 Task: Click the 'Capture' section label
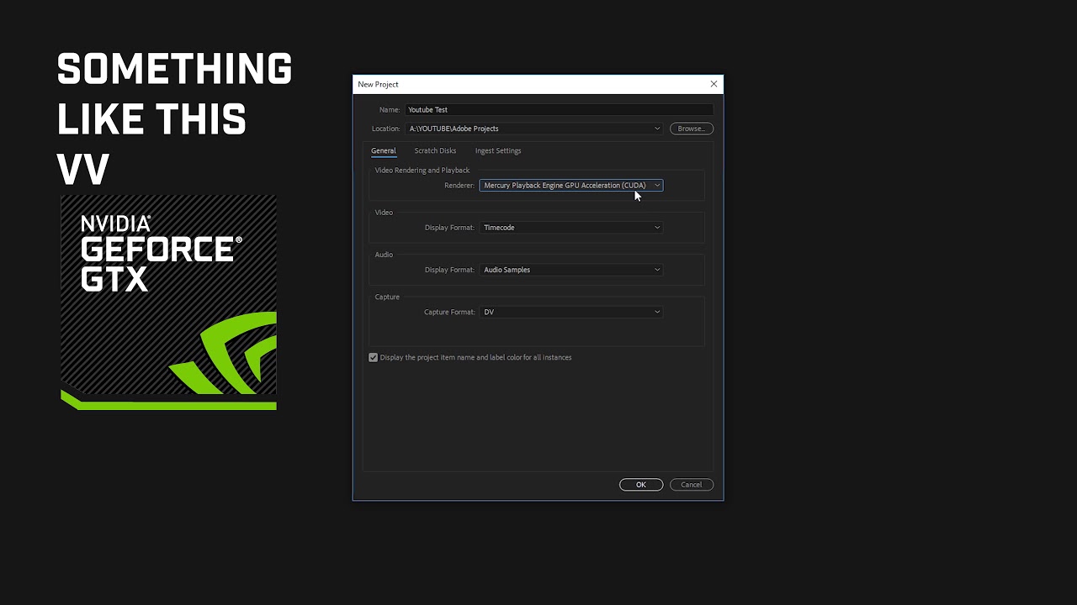click(x=387, y=297)
